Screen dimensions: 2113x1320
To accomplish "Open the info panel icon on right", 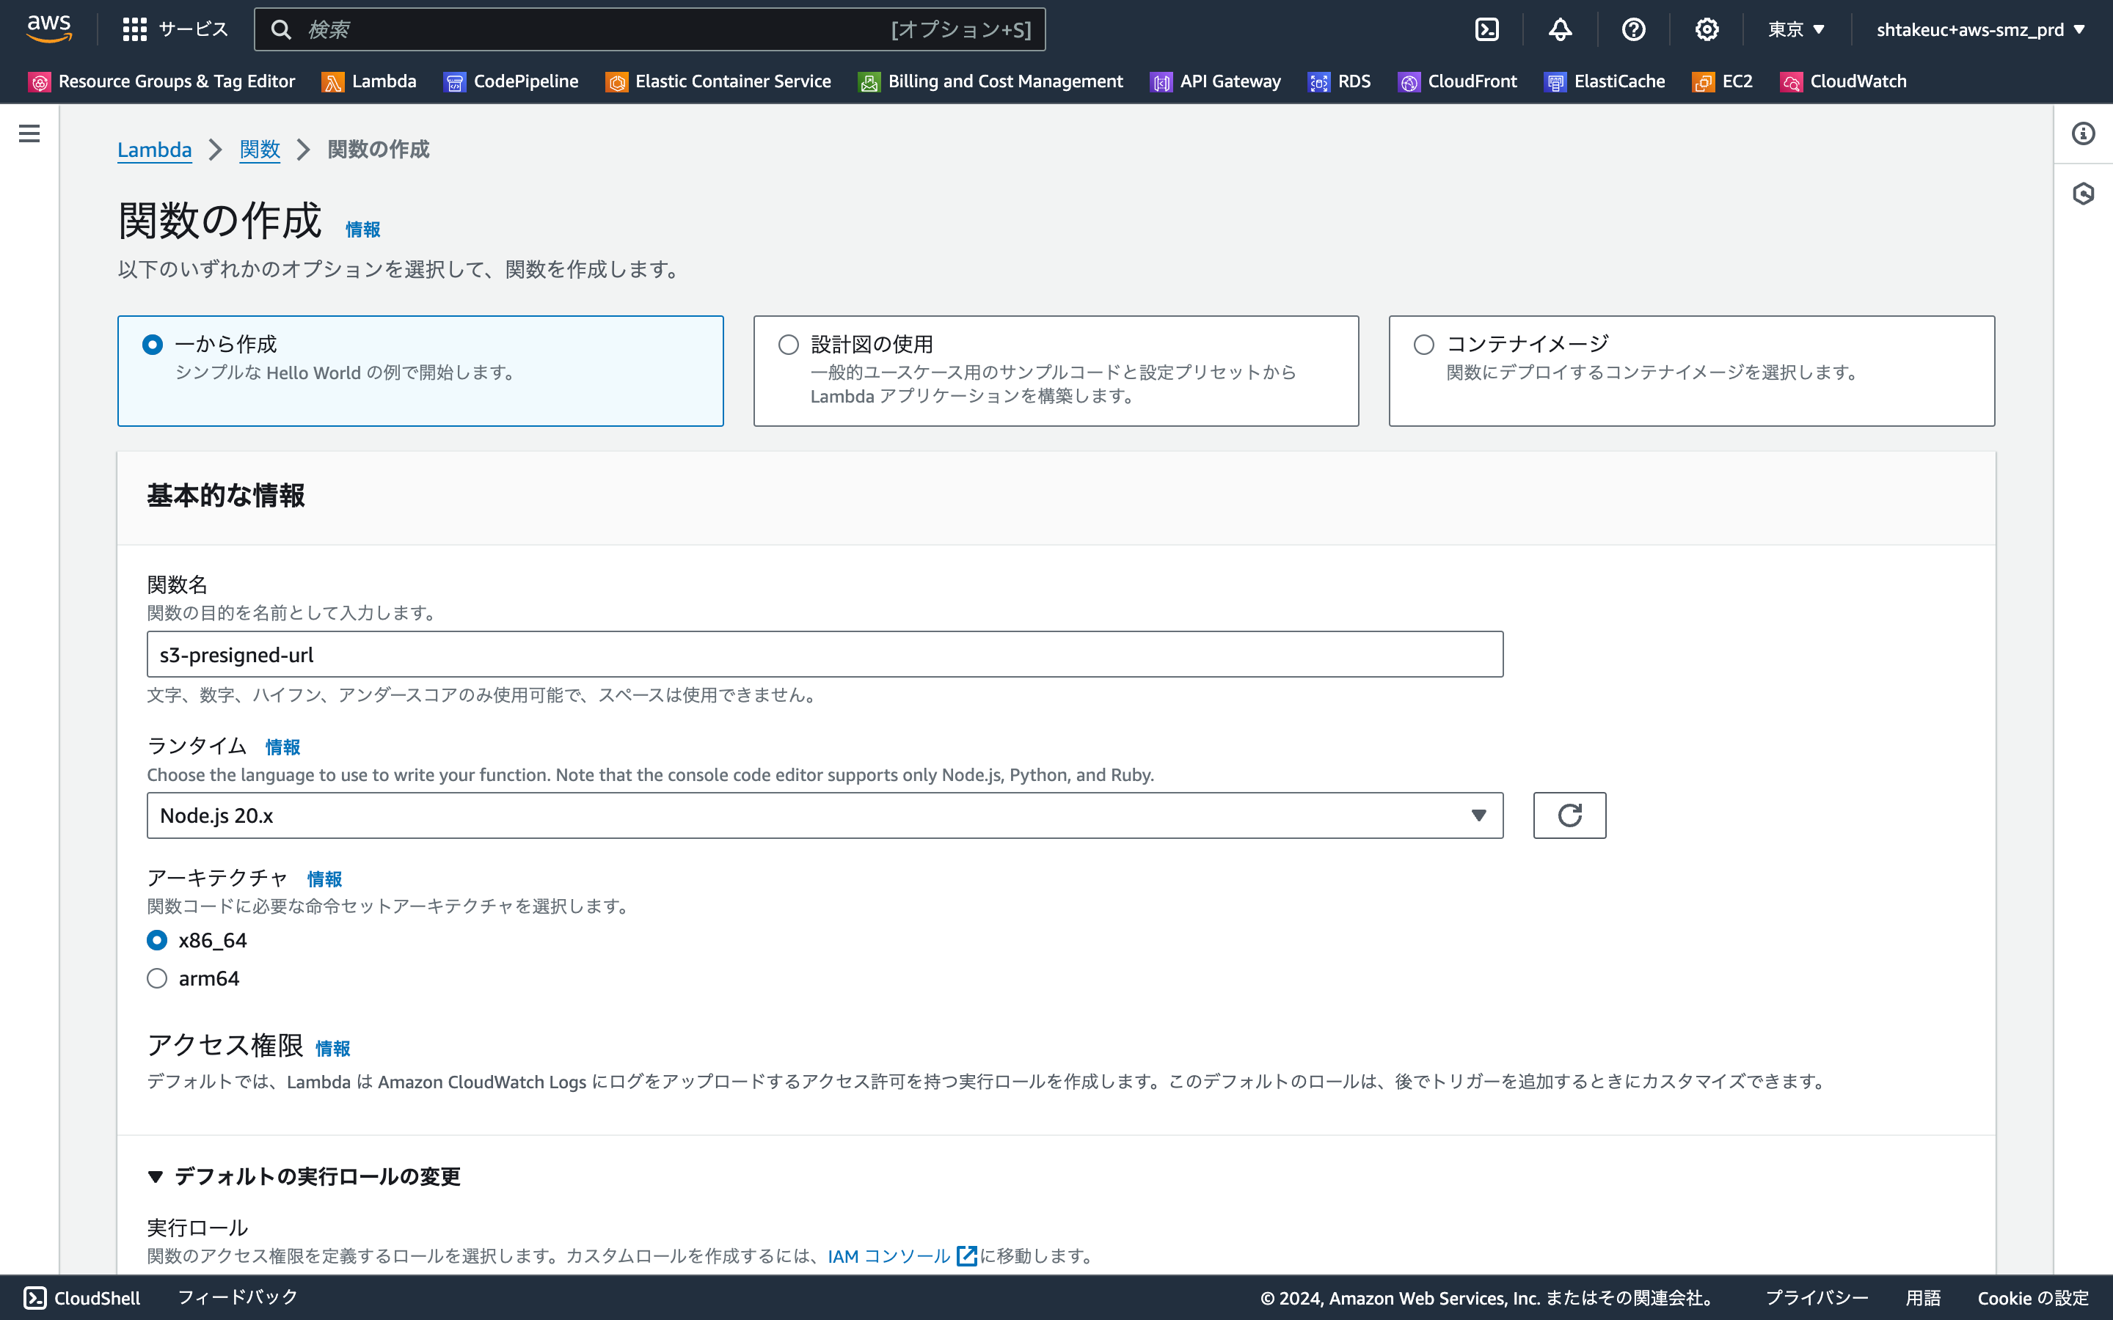I will coord(2084,133).
